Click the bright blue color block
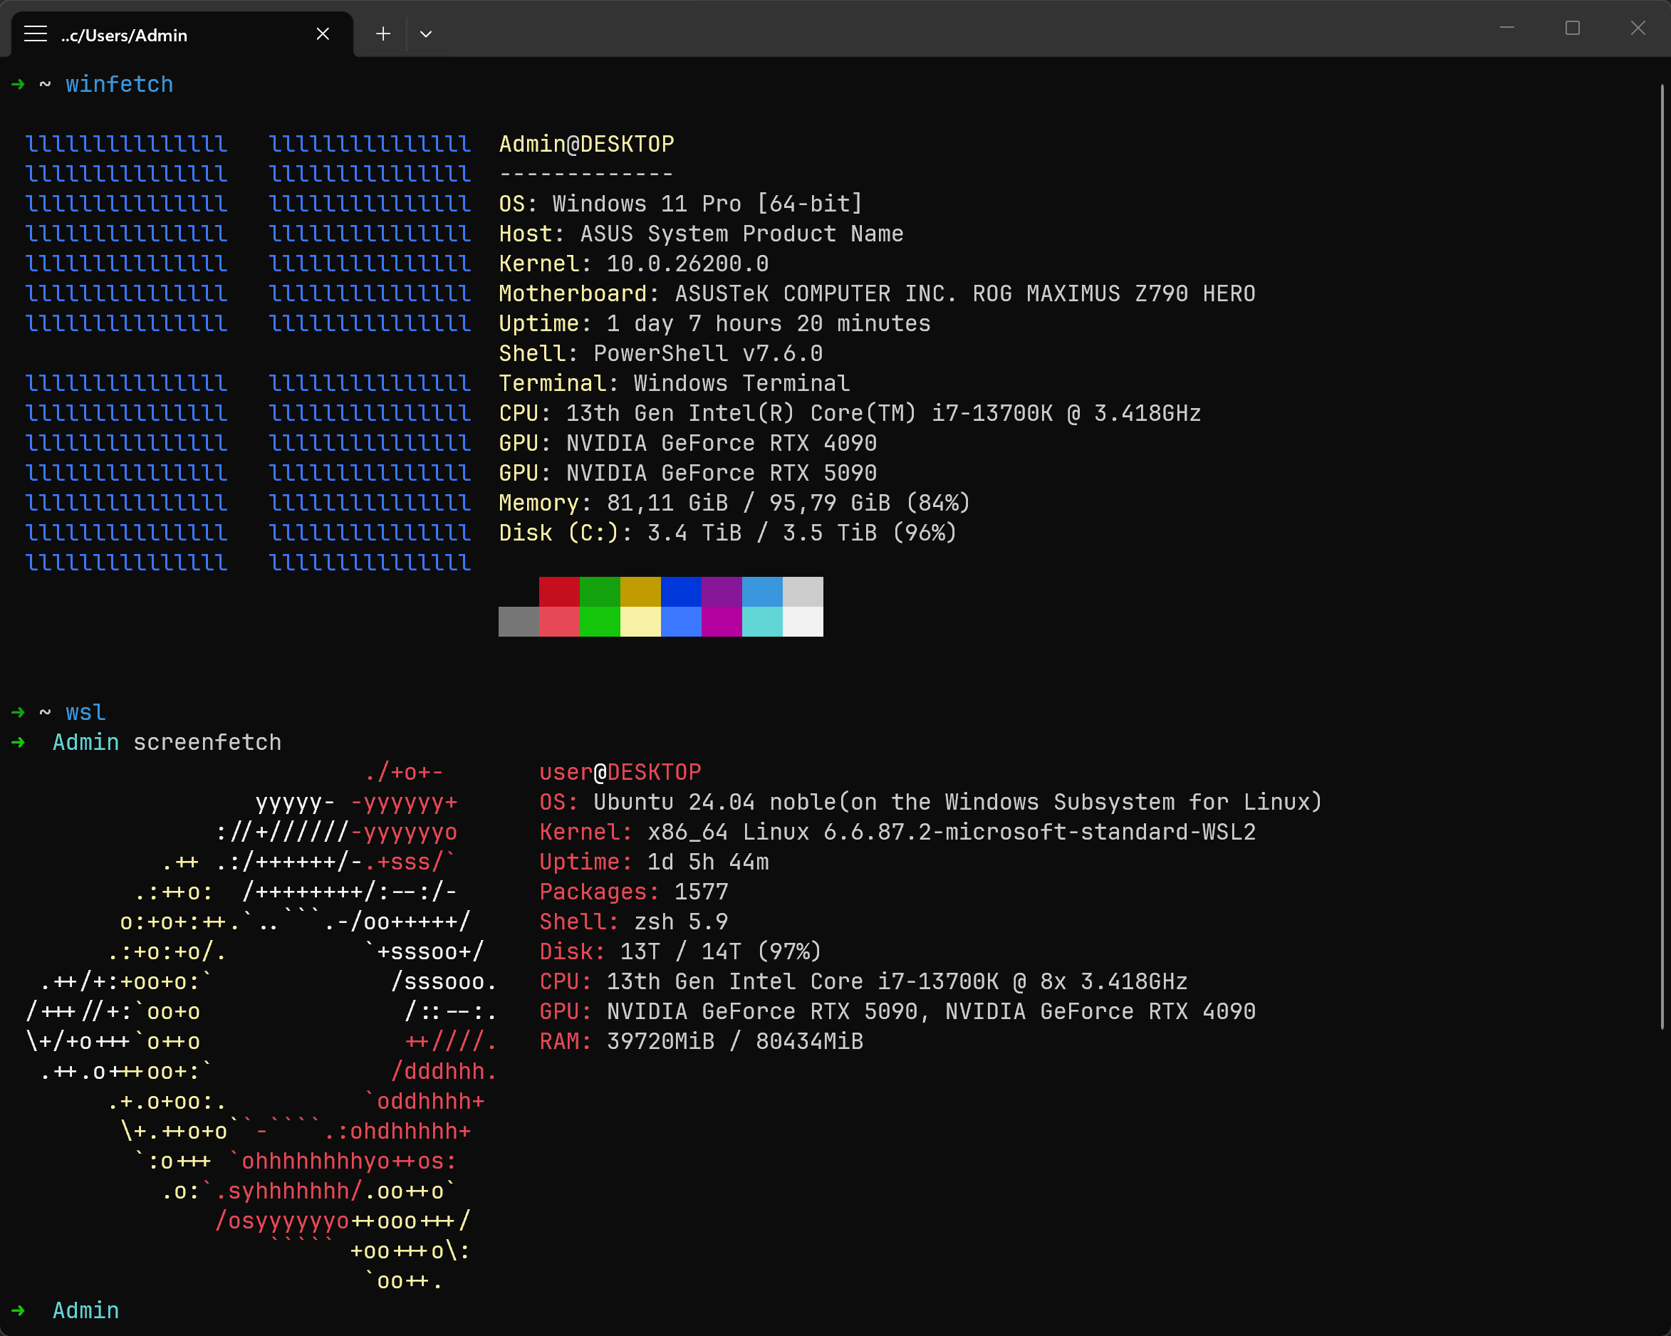1671x1336 pixels. click(681, 622)
